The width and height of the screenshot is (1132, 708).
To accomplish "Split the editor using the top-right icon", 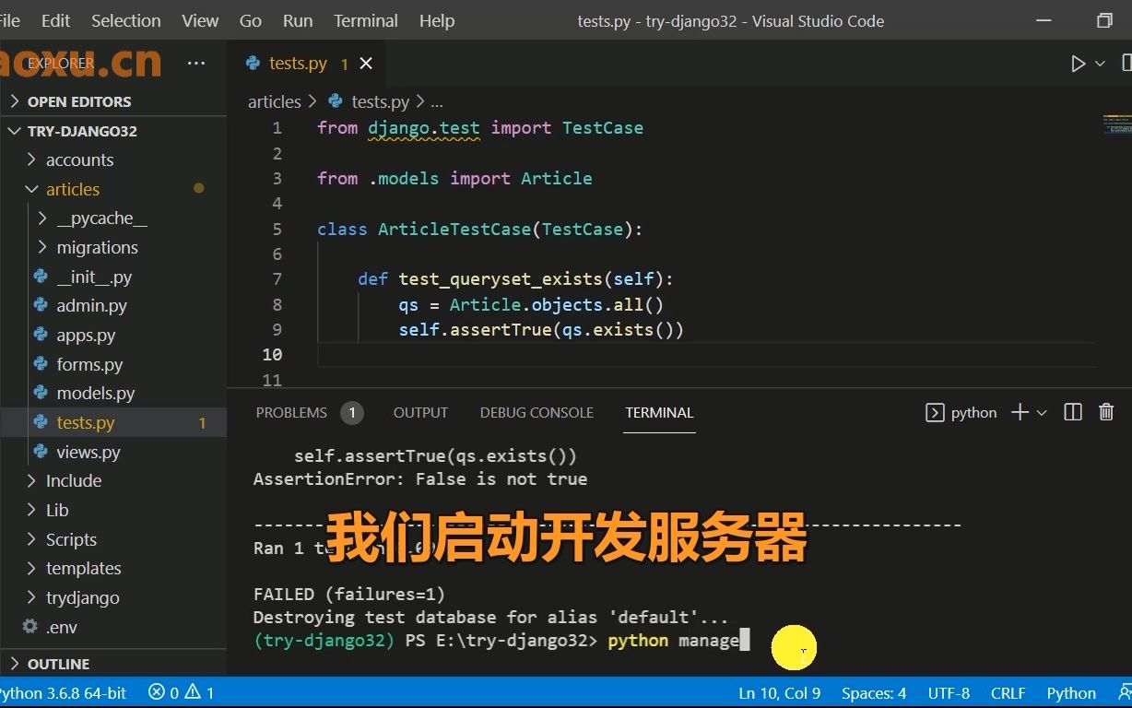I will point(1126,63).
